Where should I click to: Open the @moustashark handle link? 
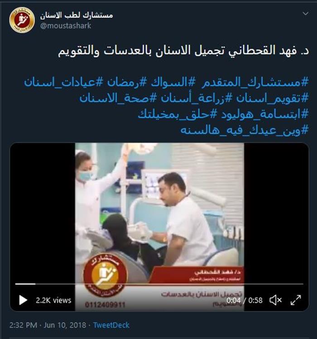pyautogui.click(x=66, y=26)
